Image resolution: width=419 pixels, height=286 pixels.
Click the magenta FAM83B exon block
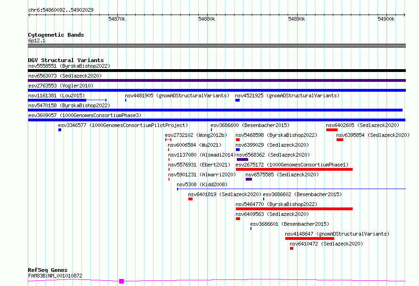coord(121,281)
